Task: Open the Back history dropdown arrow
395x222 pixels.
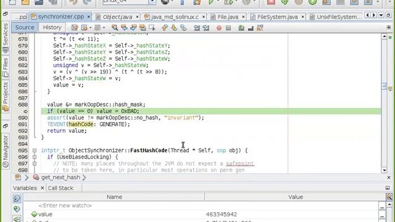Action: [90, 28]
